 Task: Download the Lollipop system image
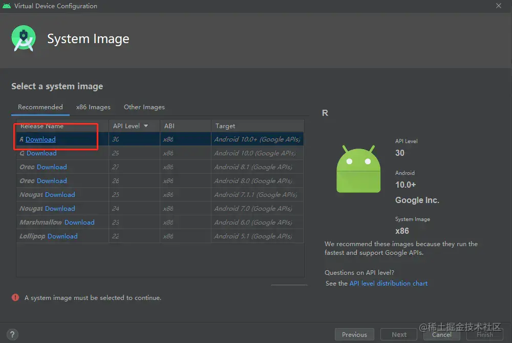tap(62, 236)
